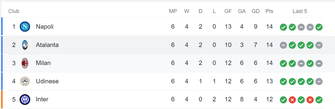This screenshot has height=109, width=335.
Task: Click the Inter club crest icon
Action: pyautogui.click(x=25, y=100)
